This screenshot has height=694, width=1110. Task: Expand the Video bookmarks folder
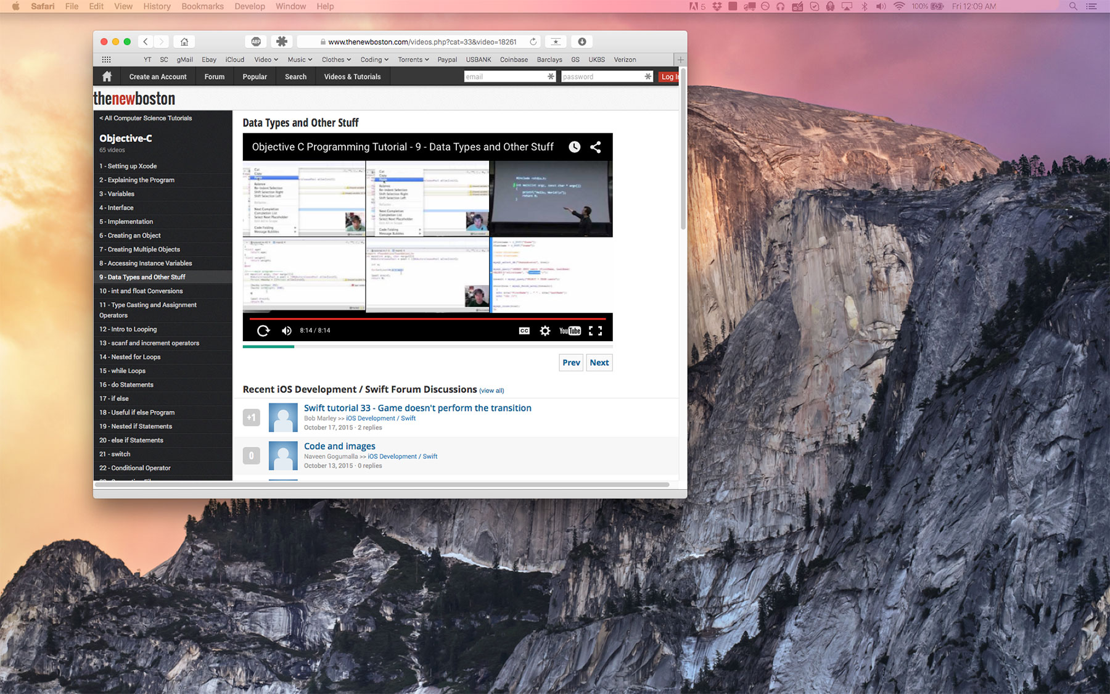coord(266,60)
